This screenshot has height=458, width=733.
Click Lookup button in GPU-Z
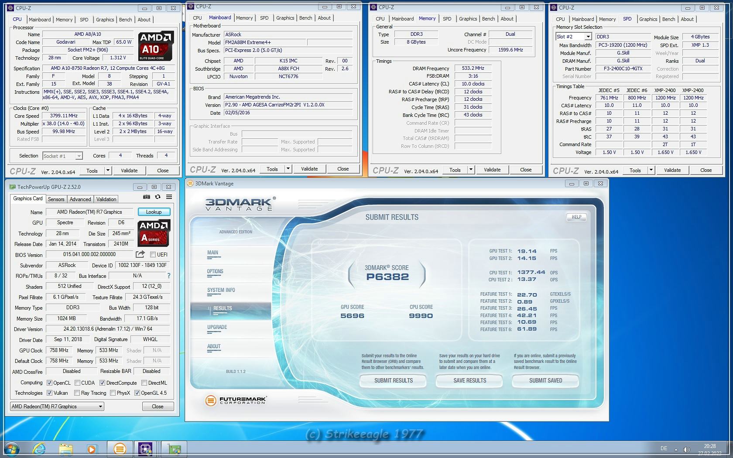pyautogui.click(x=154, y=212)
